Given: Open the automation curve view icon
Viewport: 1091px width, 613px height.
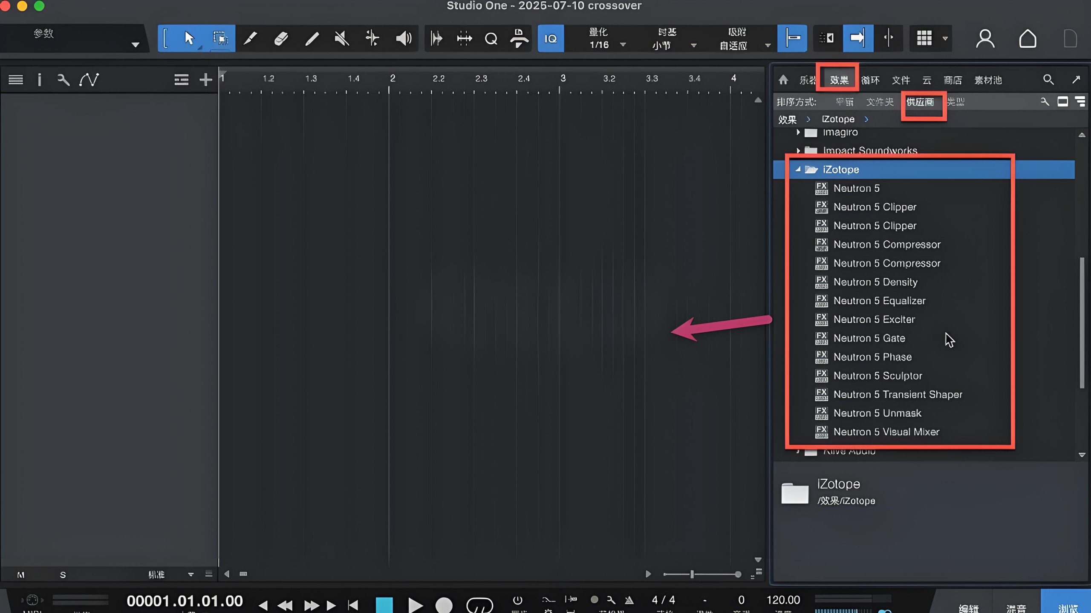Looking at the screenshot, I should click(x=89, y=80).
